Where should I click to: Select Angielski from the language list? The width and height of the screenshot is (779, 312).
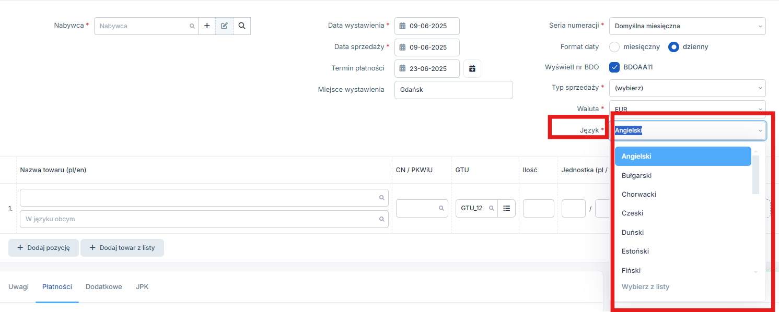683,157
